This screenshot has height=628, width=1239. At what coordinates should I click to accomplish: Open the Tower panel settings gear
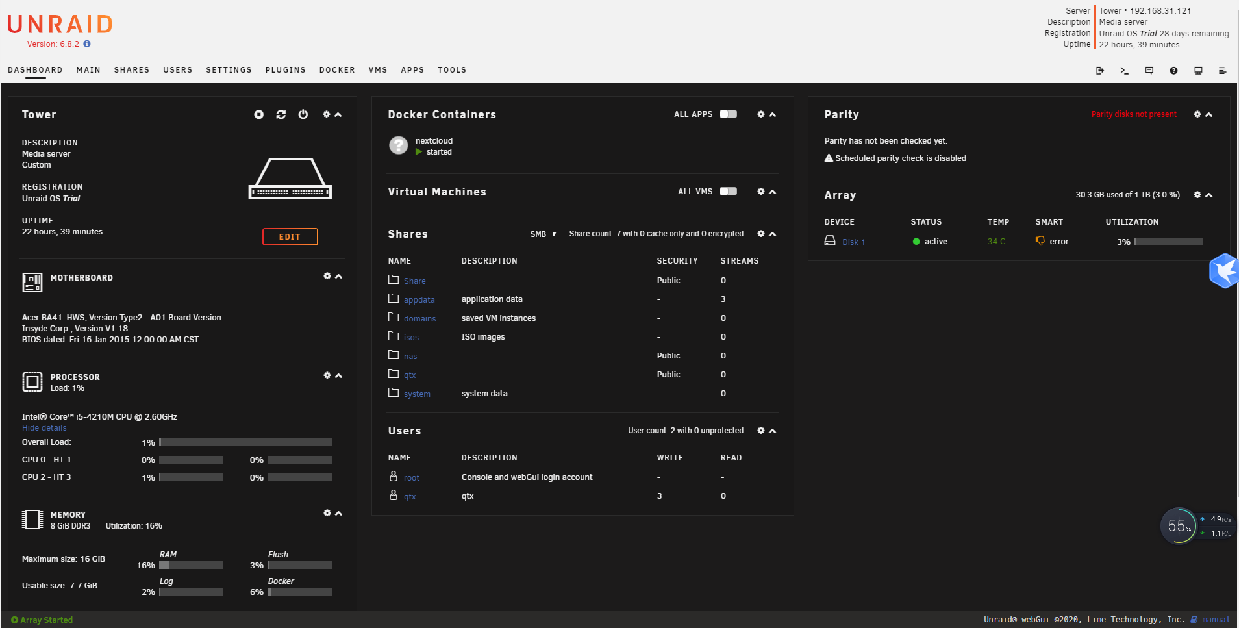tap(327, 114)
